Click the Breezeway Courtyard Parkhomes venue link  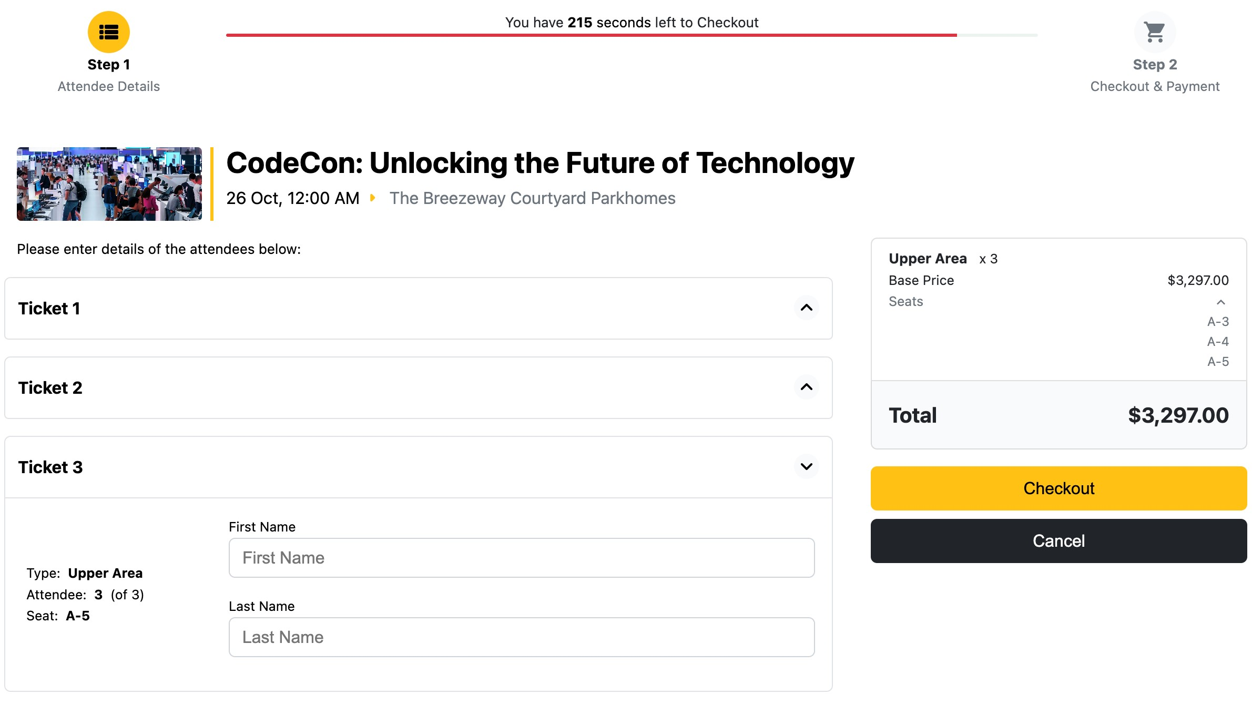[x=532, y=198]
